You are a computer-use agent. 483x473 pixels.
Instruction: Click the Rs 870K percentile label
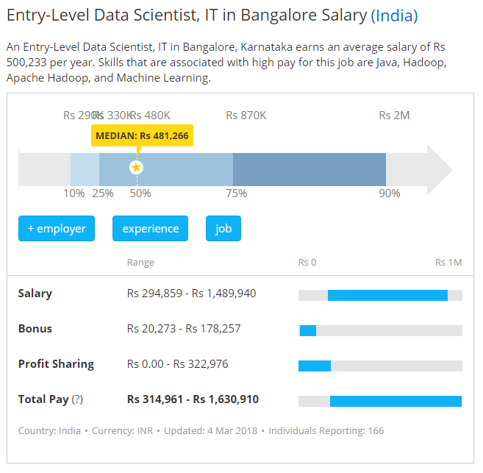(x=246, y=115)
